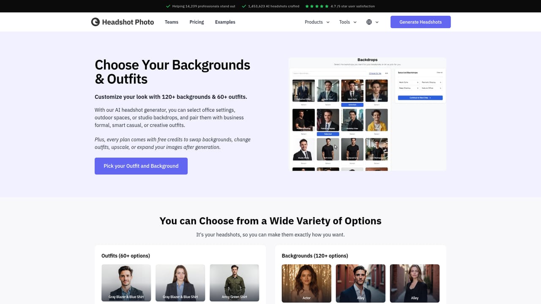
Task: Click '4.7 /5 star user satisfaction' text
Action: point(352,6)
